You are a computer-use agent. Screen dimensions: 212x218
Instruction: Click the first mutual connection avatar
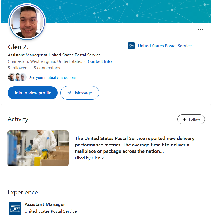[x=12, y=77]
